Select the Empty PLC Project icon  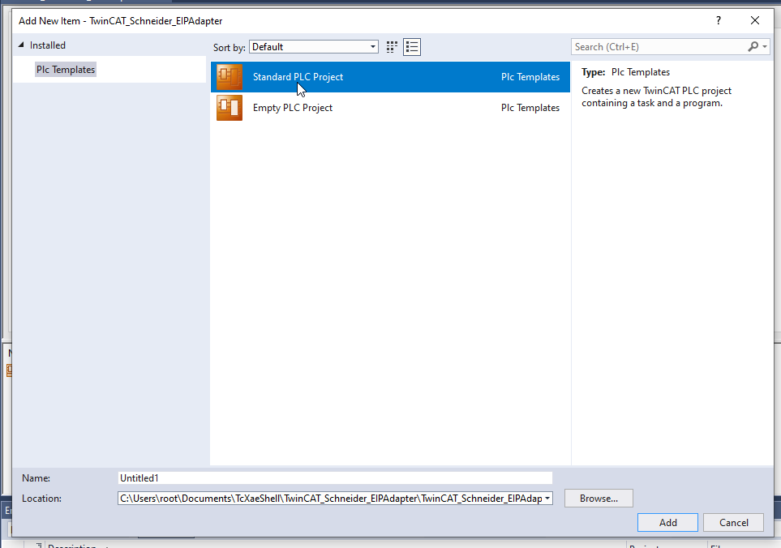coord(230,108)
